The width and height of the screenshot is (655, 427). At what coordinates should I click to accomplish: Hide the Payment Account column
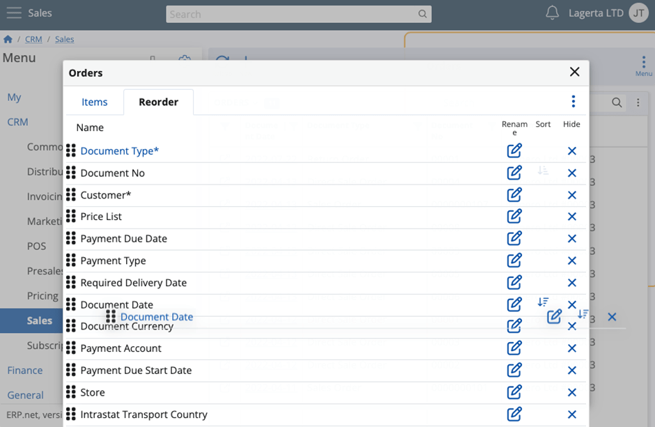pyautogui.click(x=572, y=348)
